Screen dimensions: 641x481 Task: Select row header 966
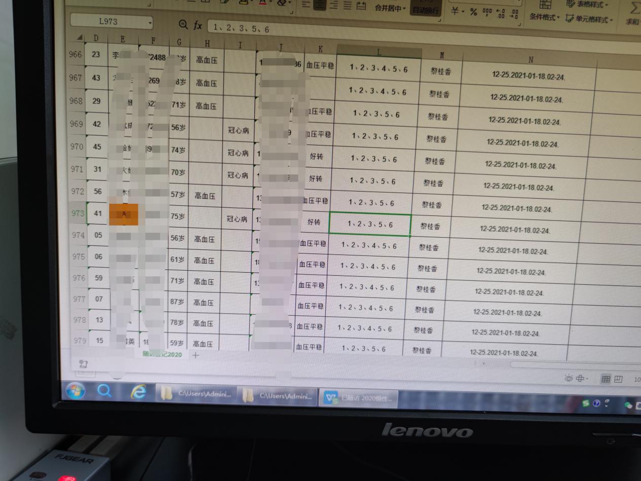77,55
